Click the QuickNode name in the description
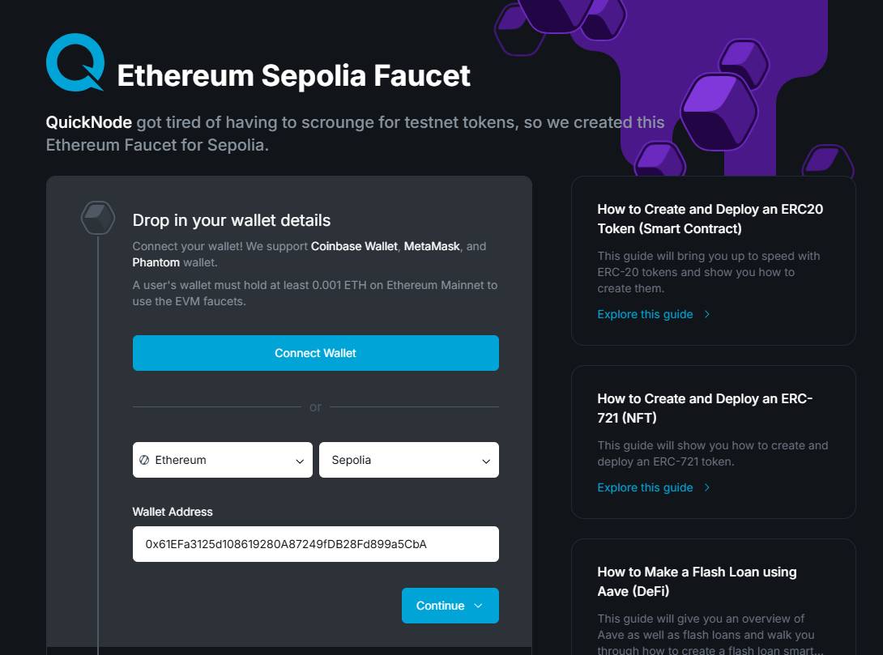 88,122
